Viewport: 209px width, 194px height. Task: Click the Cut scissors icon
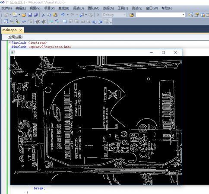43,15
